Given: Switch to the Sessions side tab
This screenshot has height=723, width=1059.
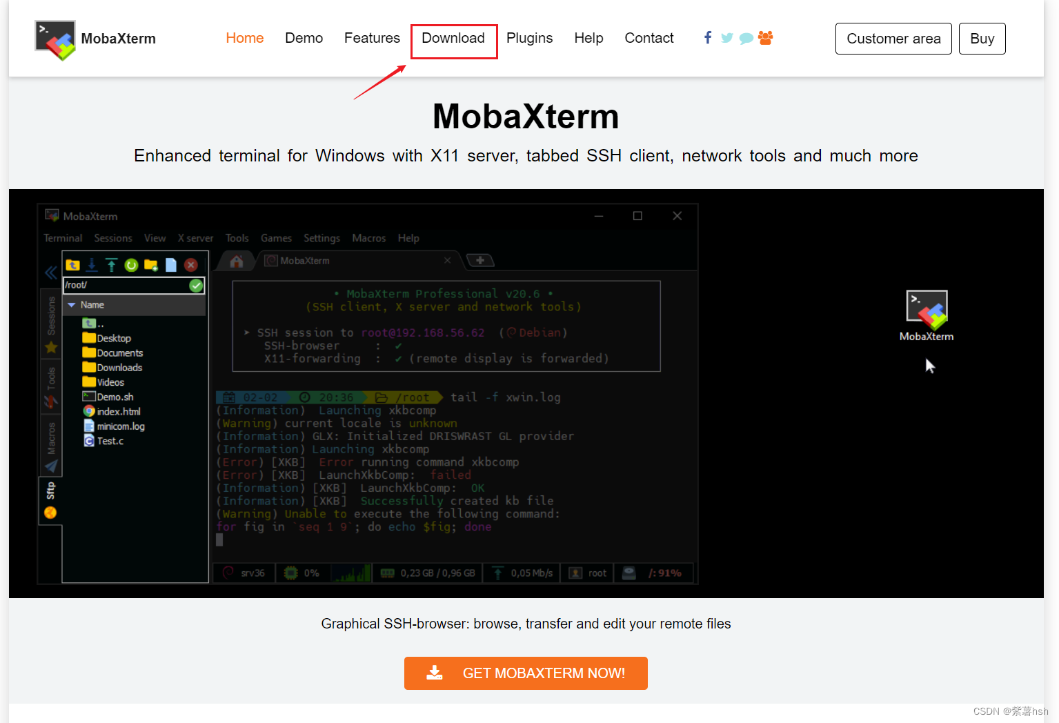Looking at the screenshot, I should click(x=51, y=324).
